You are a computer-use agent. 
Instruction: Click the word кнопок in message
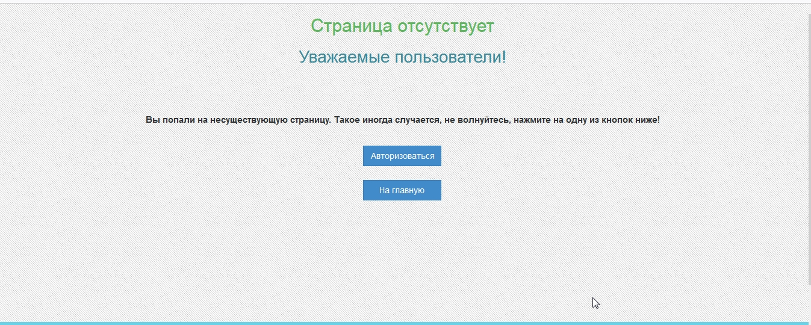(x=620, y=120)
